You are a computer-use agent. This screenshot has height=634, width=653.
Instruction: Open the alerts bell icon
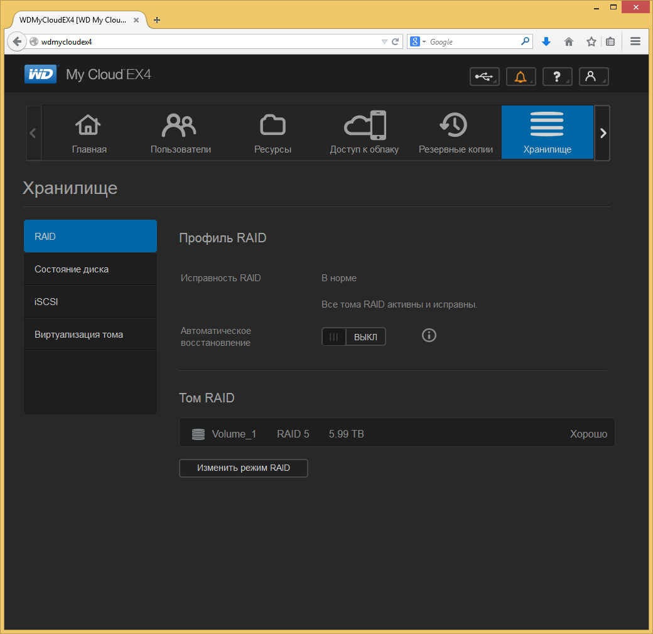coord(521,77)
